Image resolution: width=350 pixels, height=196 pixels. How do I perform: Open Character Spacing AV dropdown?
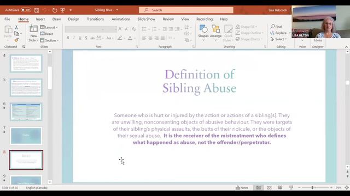[x=100, y=38]
